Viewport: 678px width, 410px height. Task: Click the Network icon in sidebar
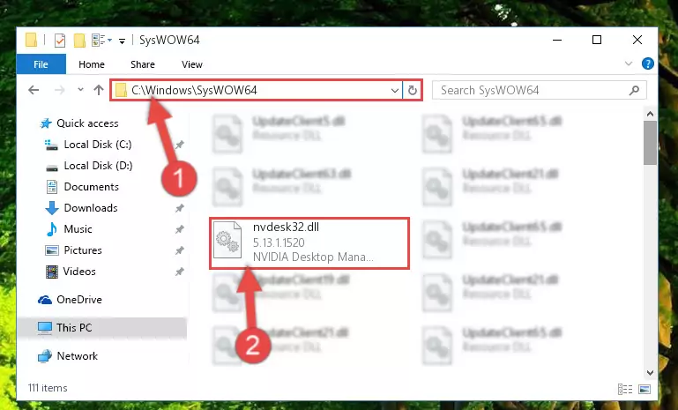(45, 356)
